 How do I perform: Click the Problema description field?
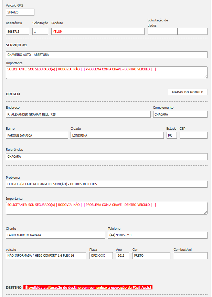click(107, 184)
